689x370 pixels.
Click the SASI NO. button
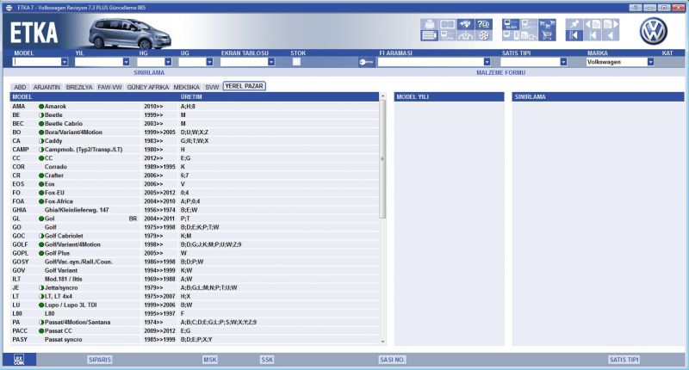tap(392, 360)
